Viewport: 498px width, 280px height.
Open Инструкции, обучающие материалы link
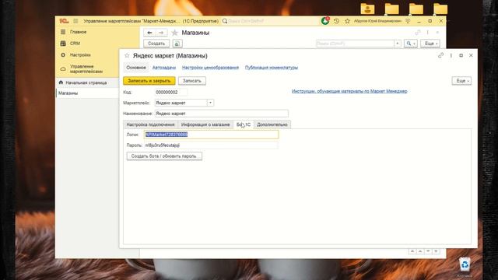pos(349,92)
